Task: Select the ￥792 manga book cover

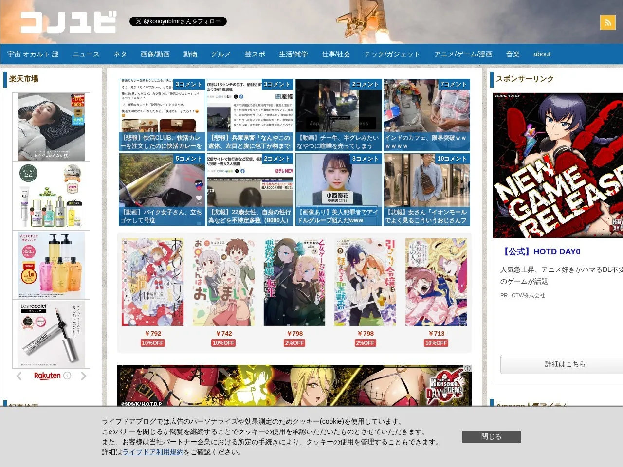Action: (152, 282)
